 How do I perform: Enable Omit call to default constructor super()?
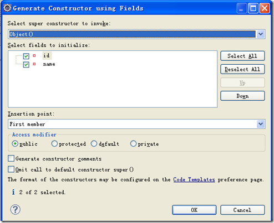pyautogui.click(x=11, y=169)
